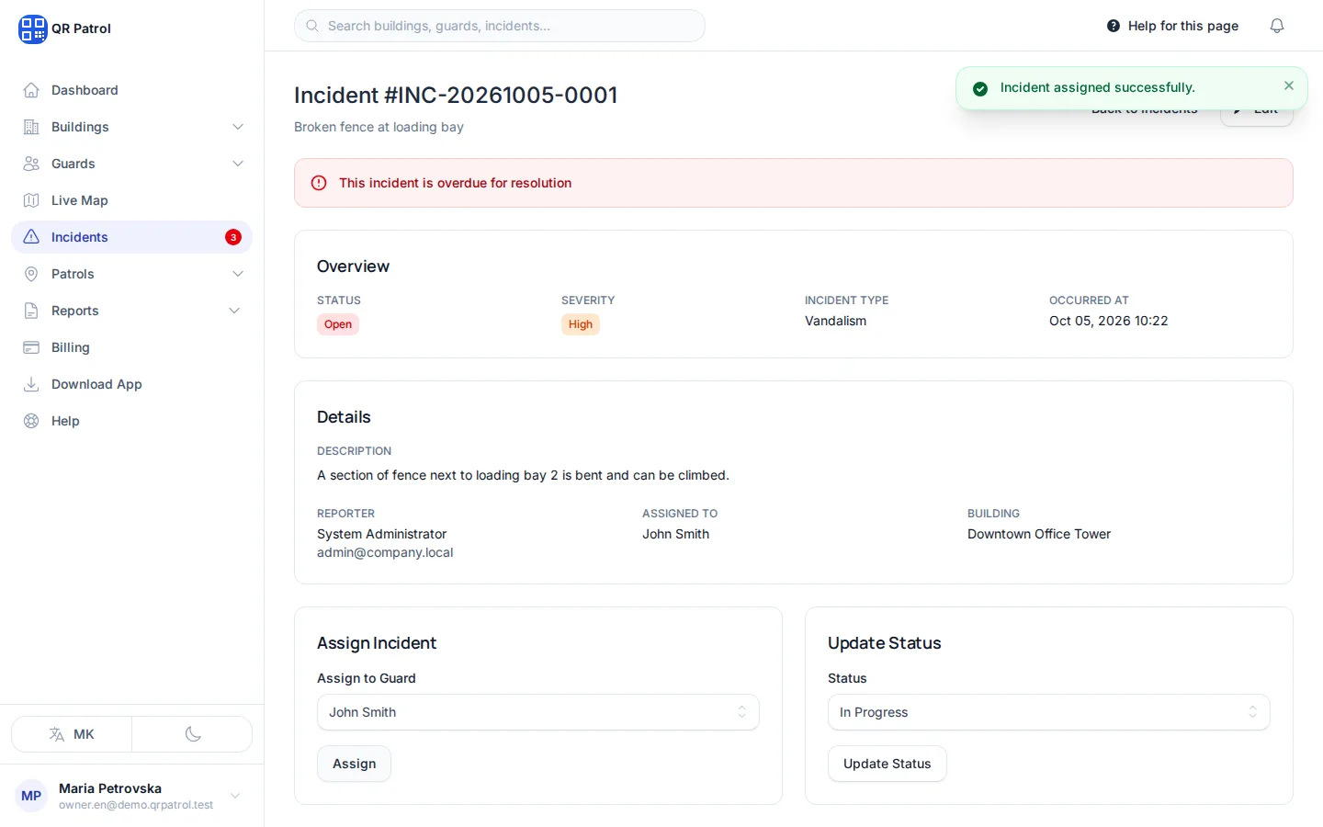Click the Download App arrow icon
The image size is (1323, 827).
[x=31, y=384]
